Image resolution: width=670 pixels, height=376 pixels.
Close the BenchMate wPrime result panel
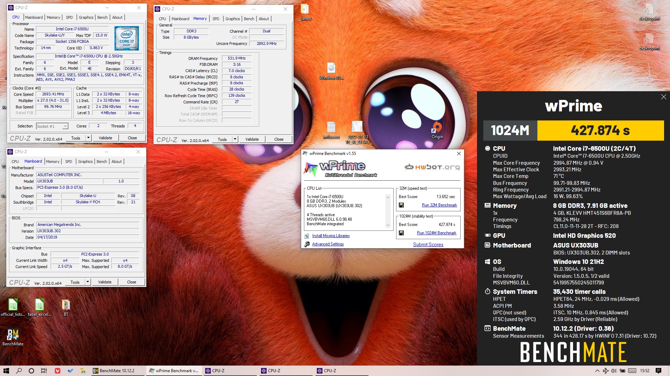[663, 97]
